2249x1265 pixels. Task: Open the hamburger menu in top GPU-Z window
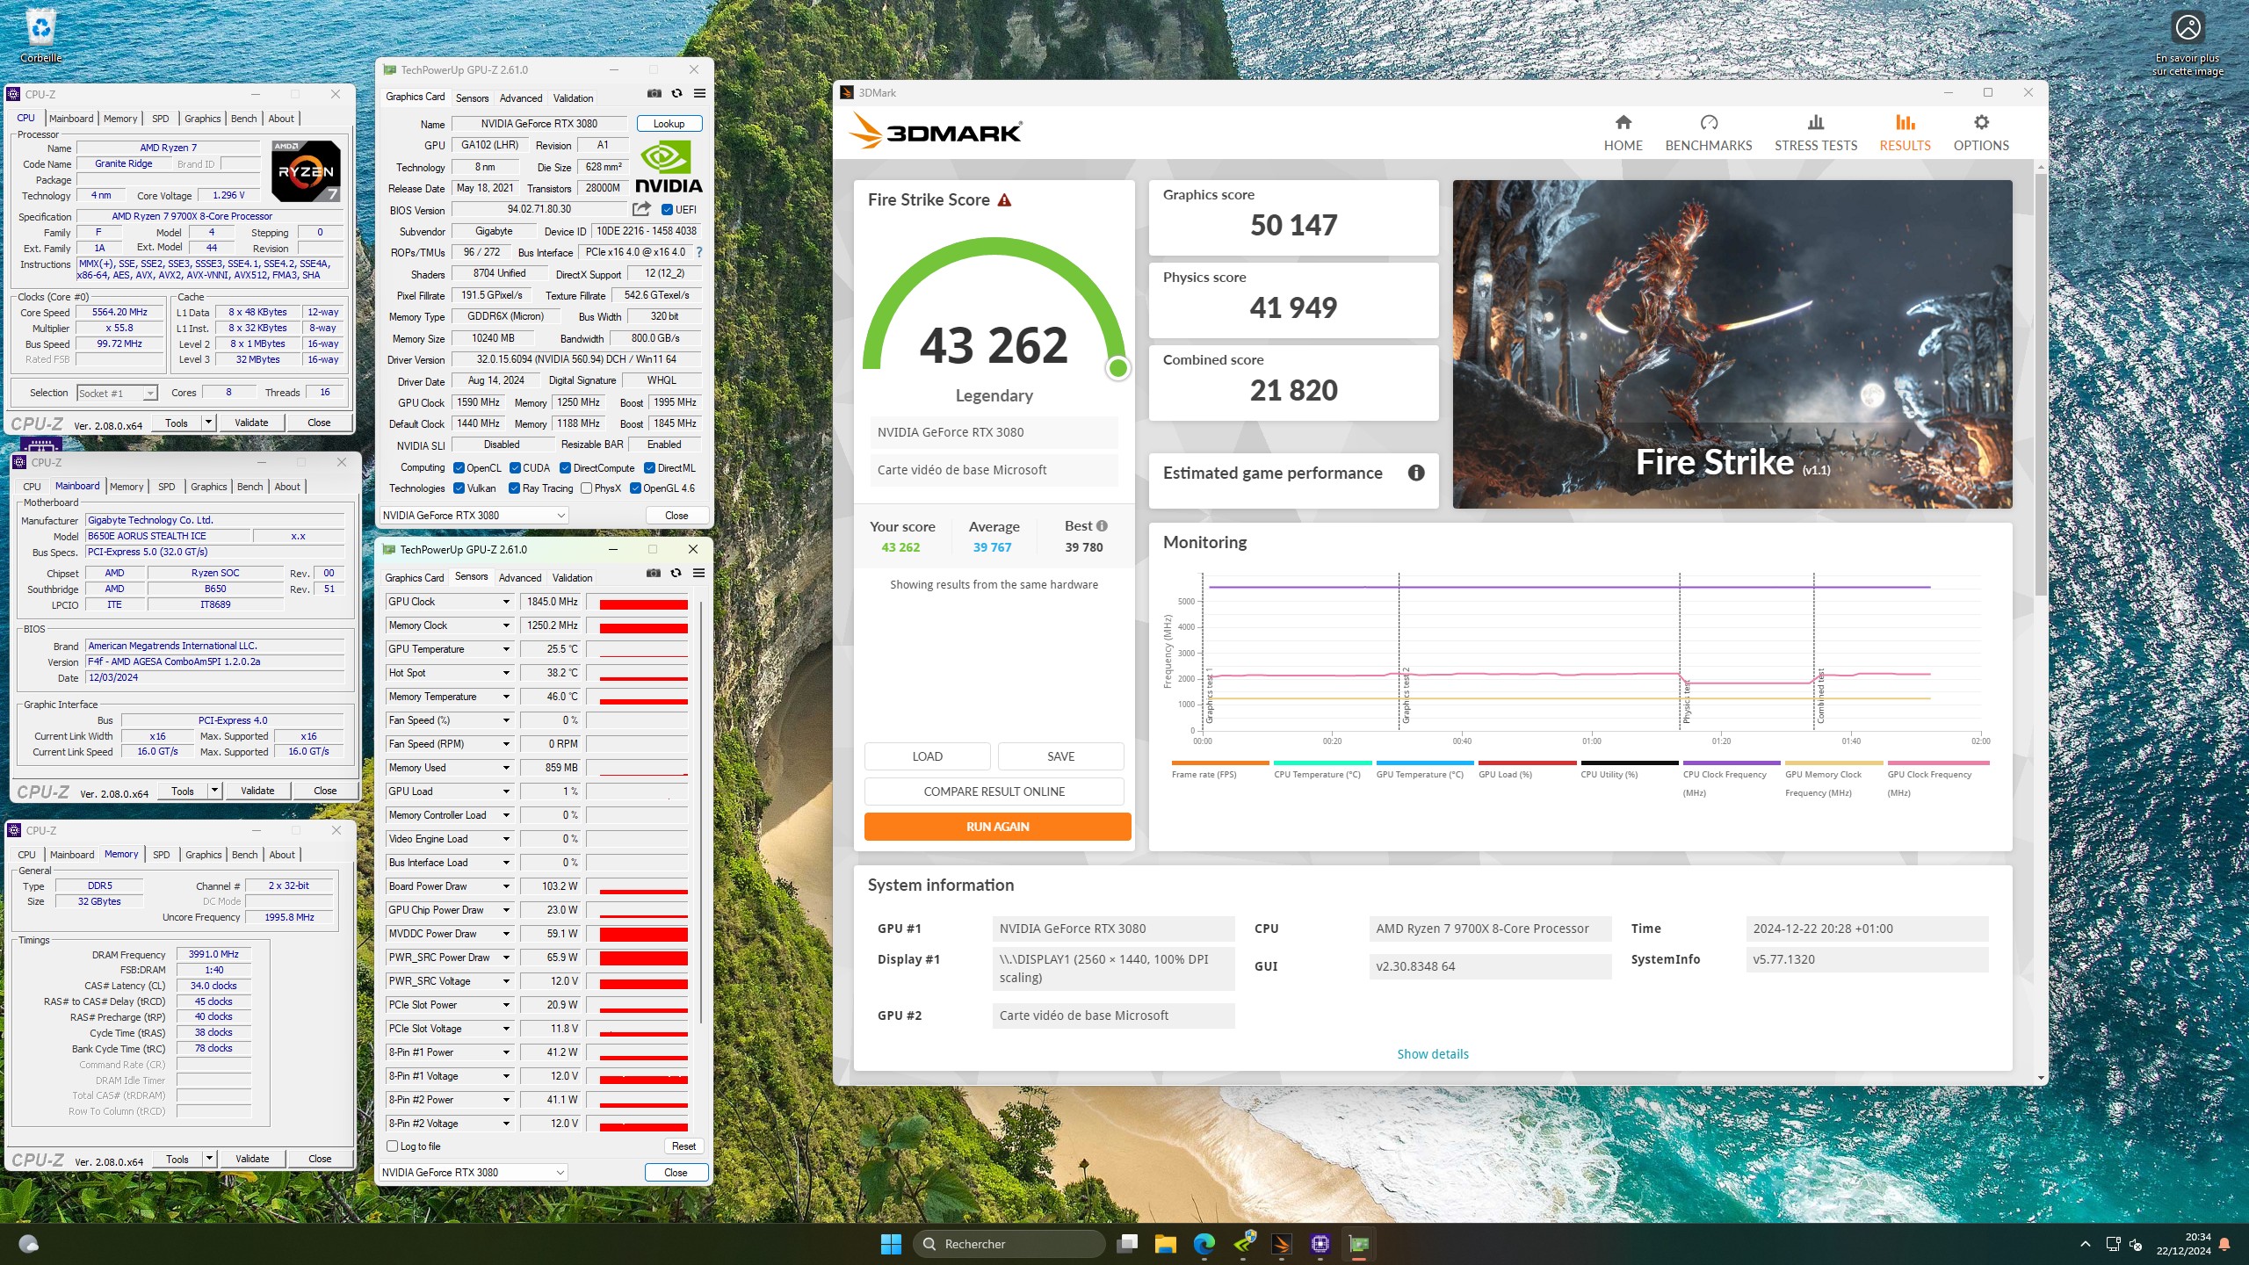pyautogui.click(x=699, y=93)
